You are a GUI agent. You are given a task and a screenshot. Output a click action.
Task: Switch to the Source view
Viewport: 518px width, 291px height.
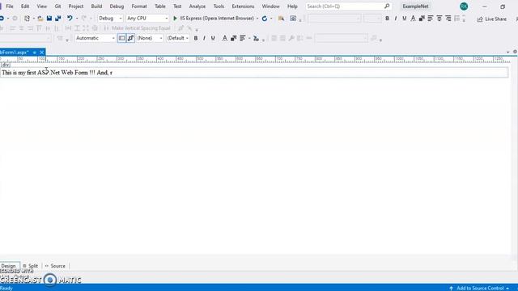(x=56, y=266)
